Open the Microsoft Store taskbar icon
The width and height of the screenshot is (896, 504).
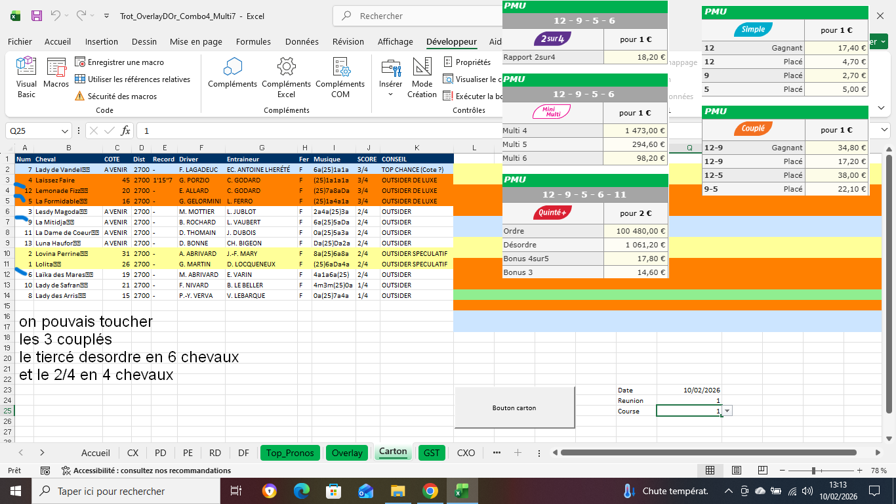334,491
